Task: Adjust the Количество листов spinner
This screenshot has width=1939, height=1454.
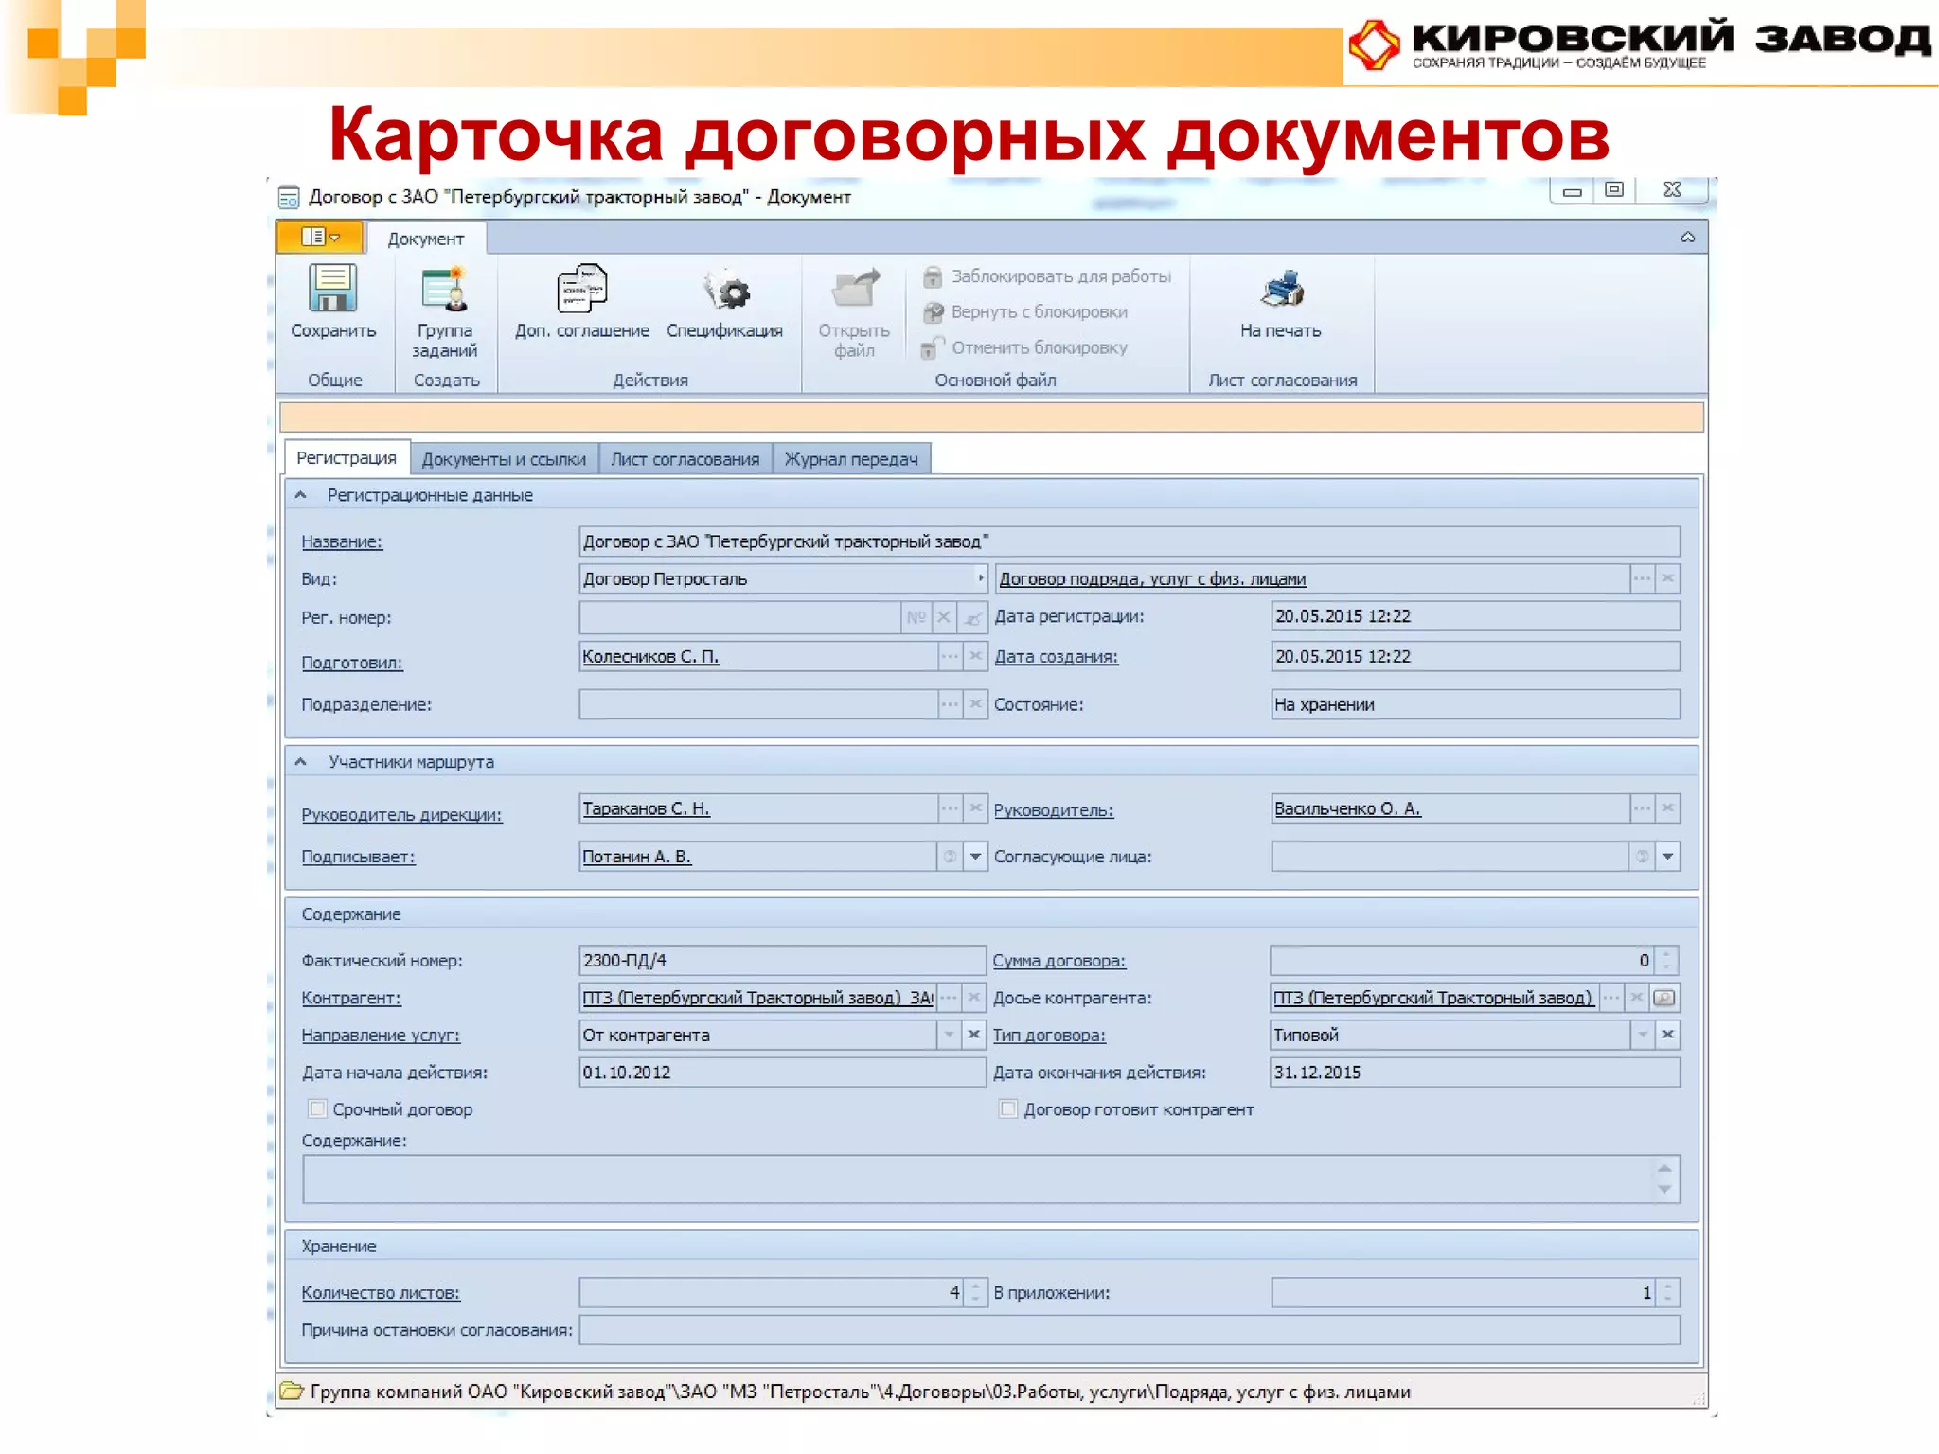Action: point(975,1293)
